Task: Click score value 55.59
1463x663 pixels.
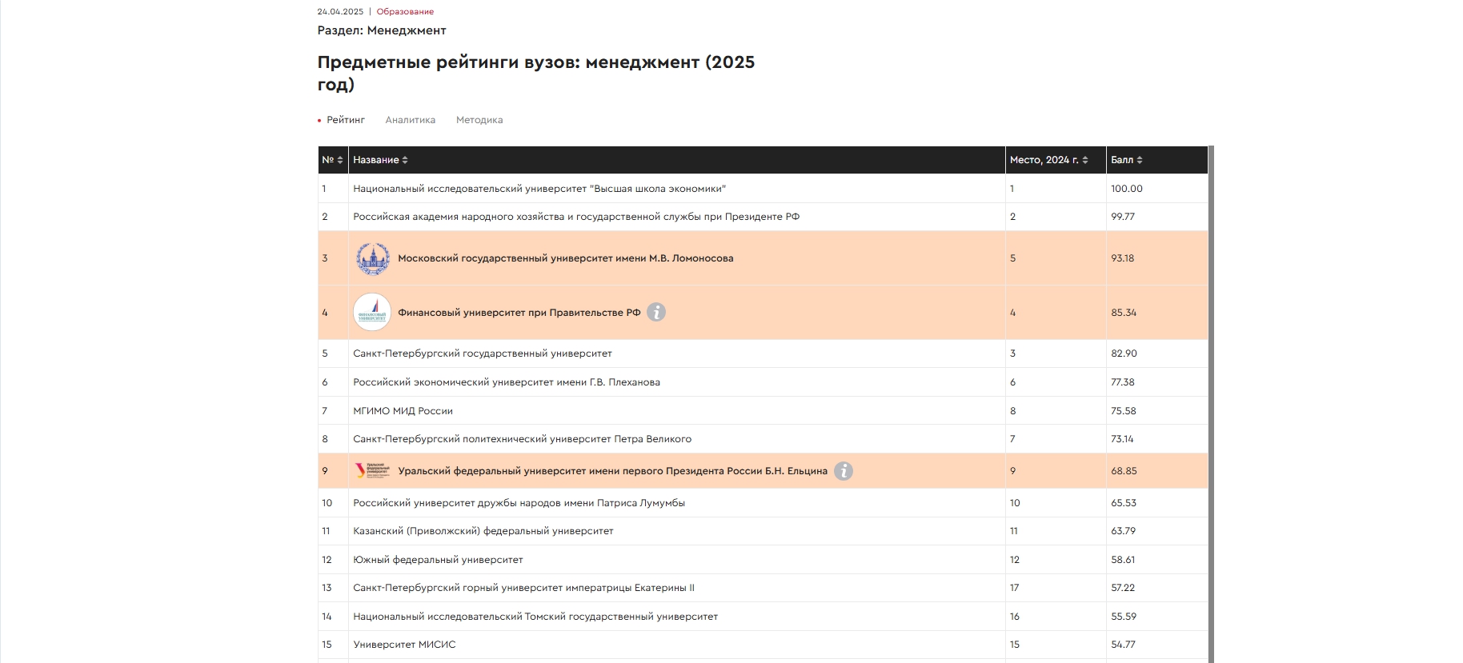Action: 1124,617
